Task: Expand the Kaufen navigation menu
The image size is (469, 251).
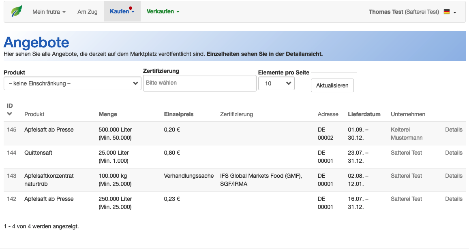Action: [x=122, y=12]
